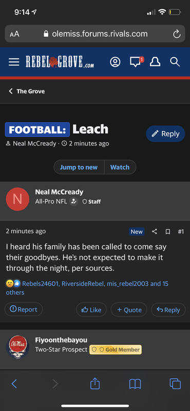Open Safari tabs overview
Image resolution: width=190 pixels, height=411 pixels.
click(175, 384)
